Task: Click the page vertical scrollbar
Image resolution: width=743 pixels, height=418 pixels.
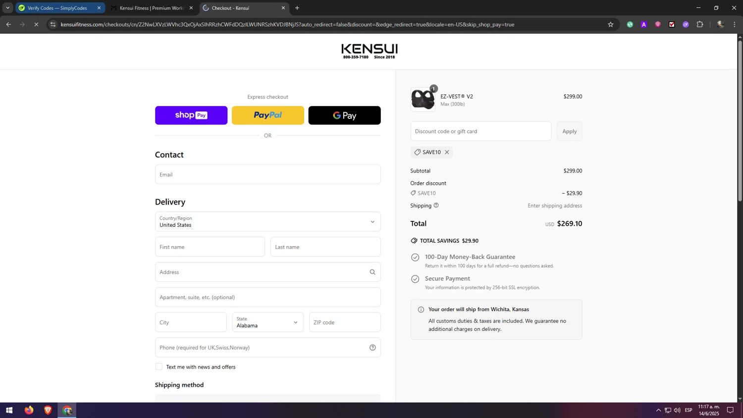Action: [x=740, y=121]
